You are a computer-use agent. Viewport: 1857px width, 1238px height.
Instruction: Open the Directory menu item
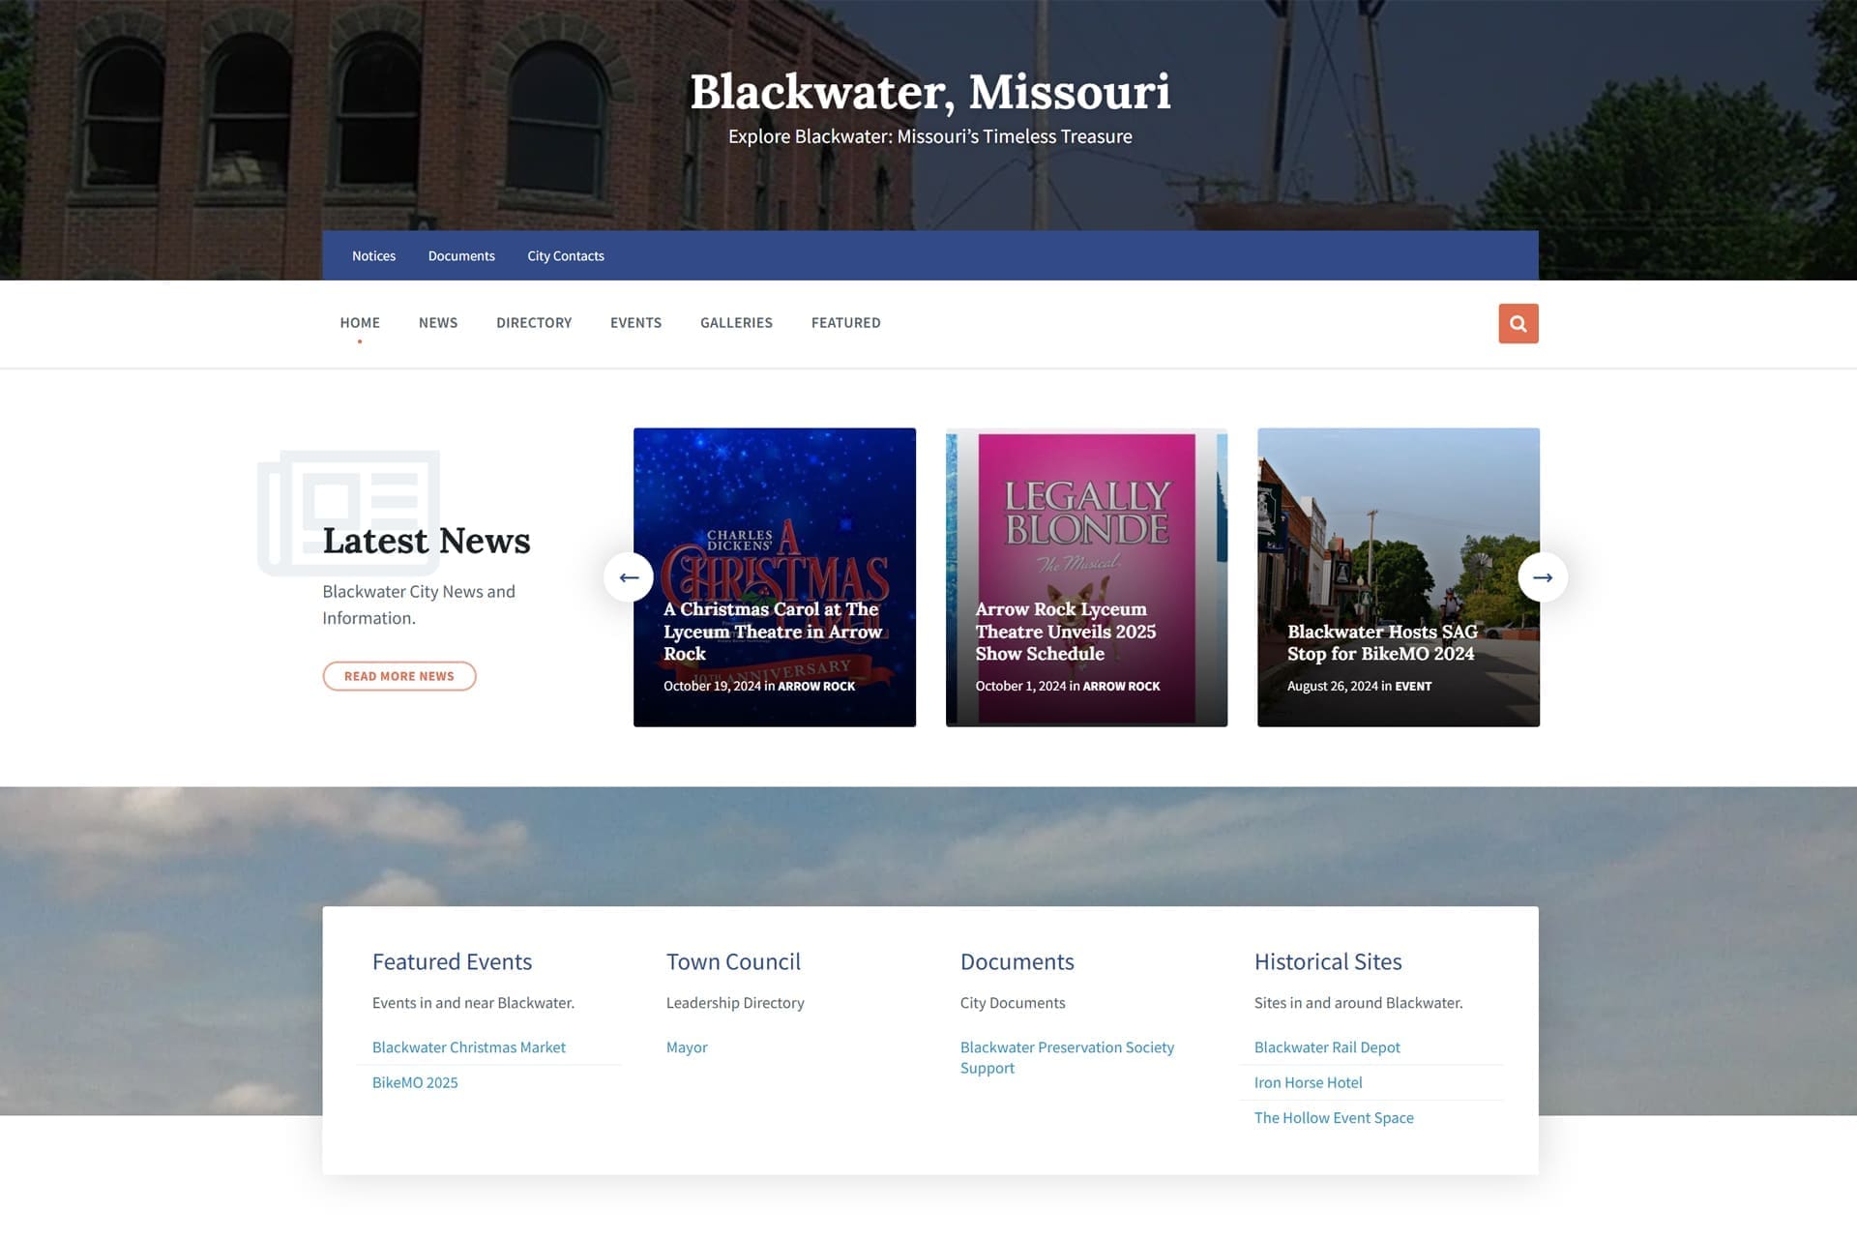(x=534, y=322)
